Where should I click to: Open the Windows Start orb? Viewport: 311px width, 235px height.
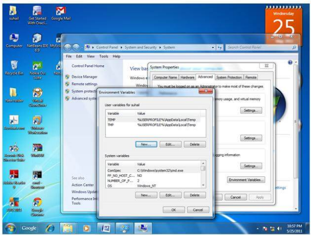click(x=10, y=228)
